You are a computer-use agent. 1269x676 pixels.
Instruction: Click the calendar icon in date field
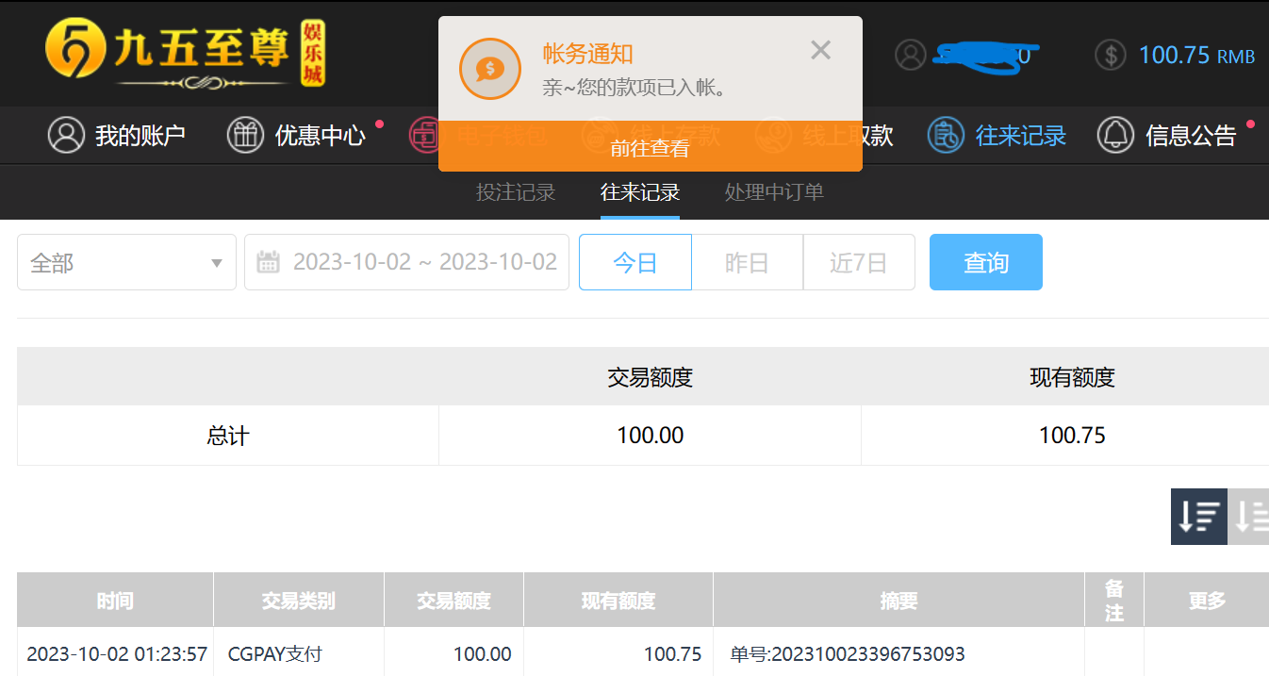click(268, 262)
